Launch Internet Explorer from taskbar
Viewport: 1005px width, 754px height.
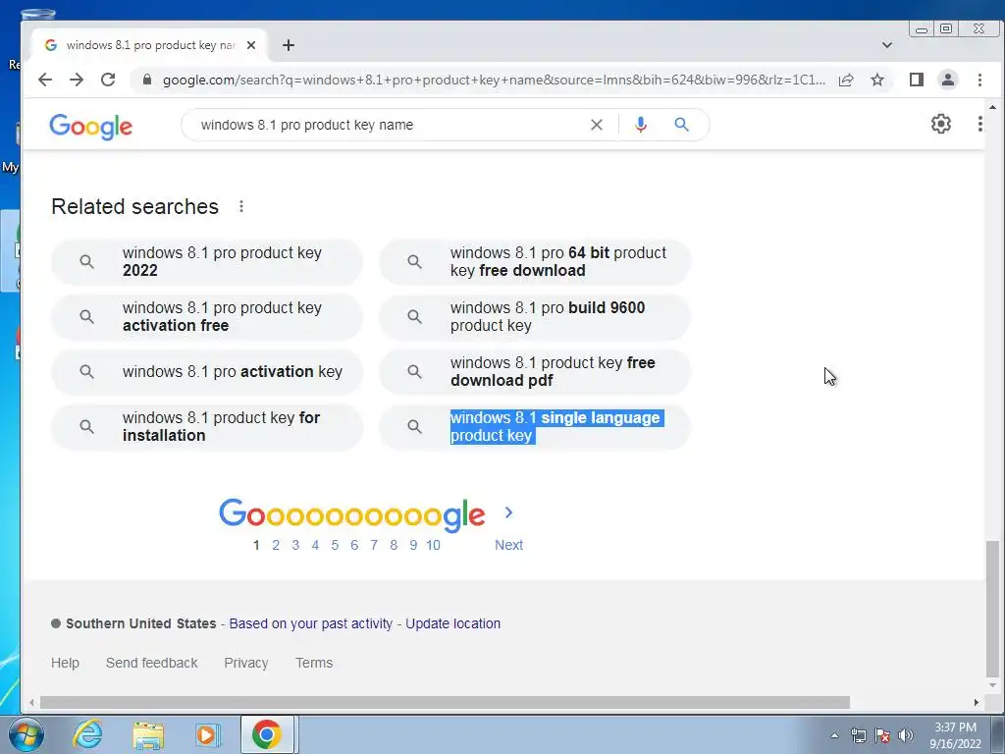tap(87, 734)
